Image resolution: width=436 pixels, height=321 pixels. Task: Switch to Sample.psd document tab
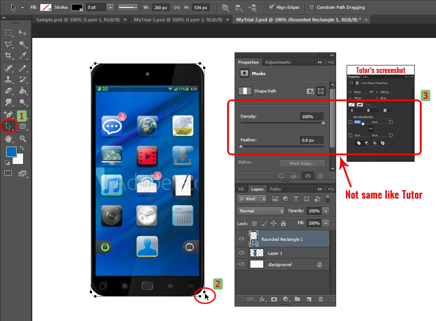(78, 20)
